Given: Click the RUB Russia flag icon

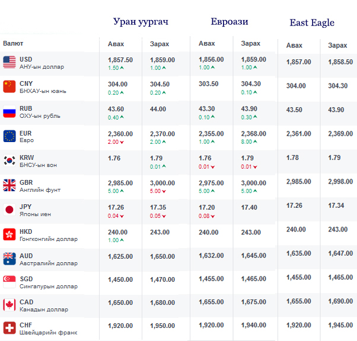Looking at the screenshot, I should pos(9,111).
